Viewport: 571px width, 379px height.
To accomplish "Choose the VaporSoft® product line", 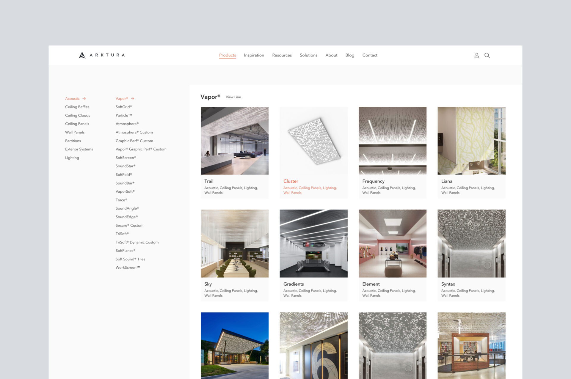I will pos(125,192).
